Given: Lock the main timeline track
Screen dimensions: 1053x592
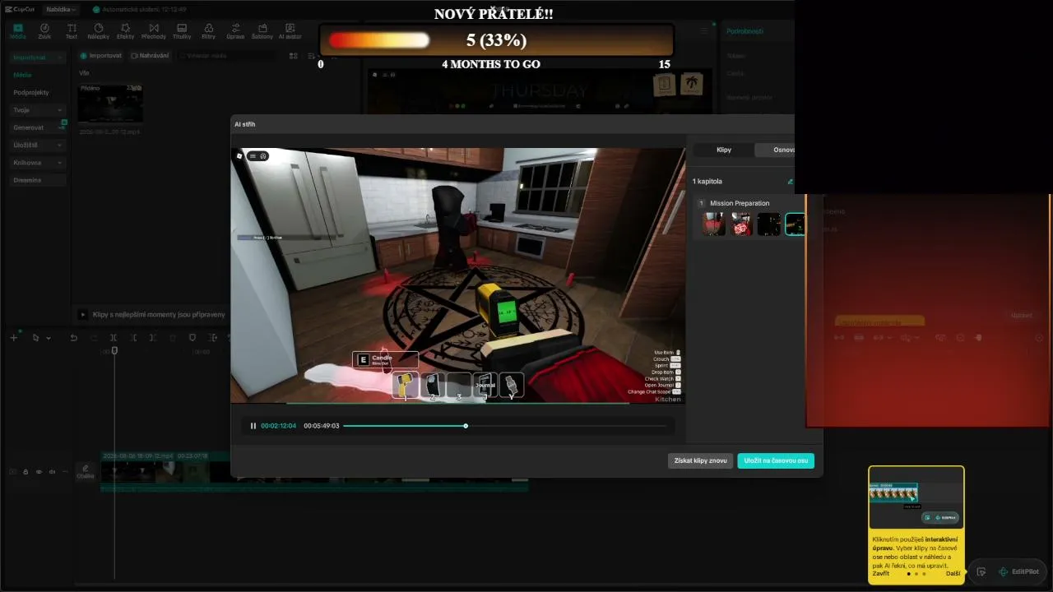Looking at the screenshot, I should (x=26, y=472).
